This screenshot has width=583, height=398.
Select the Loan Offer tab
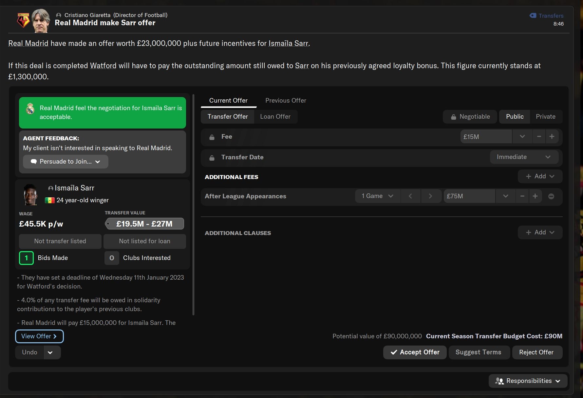[x=275, y=117]
